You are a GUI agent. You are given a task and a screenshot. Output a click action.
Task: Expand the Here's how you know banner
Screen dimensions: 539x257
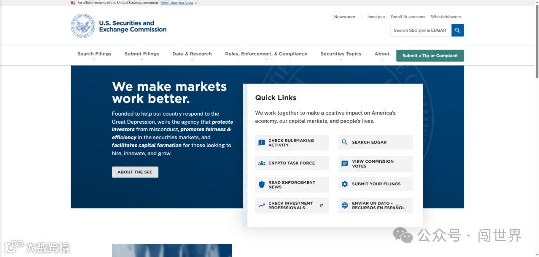click(179, 3)
